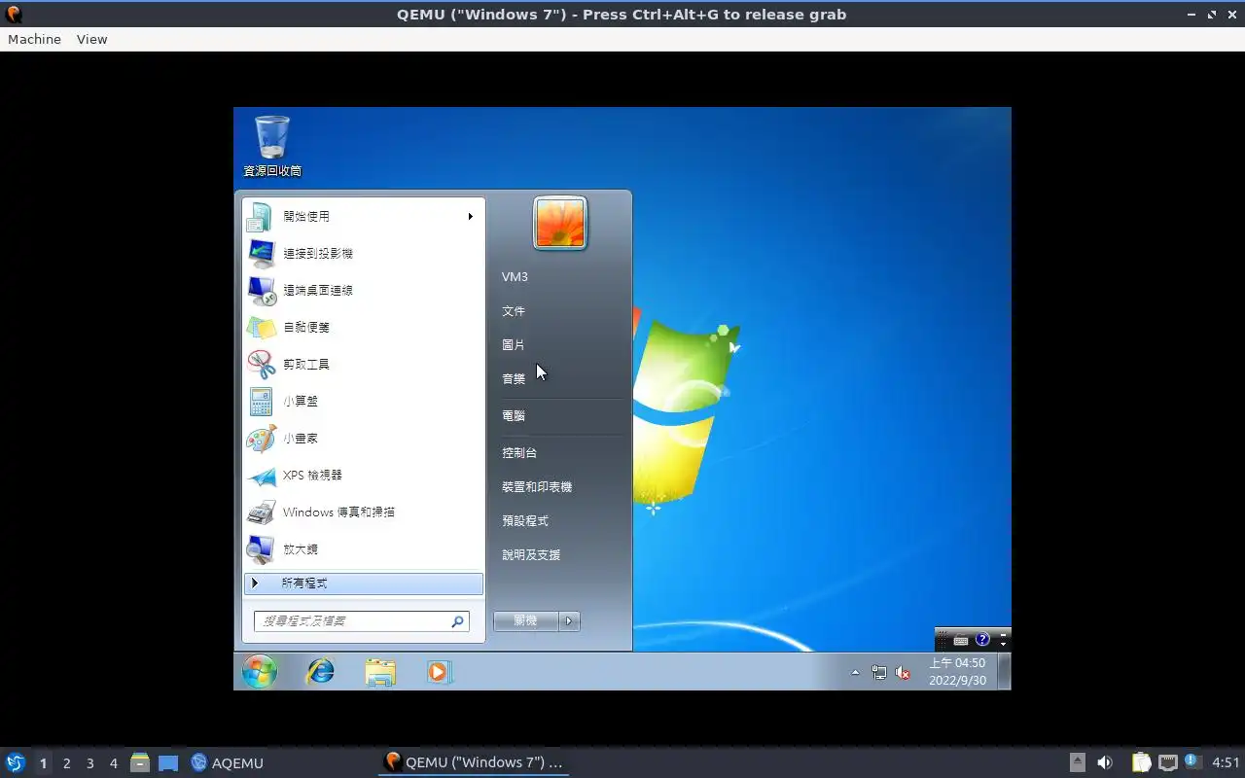Open Control Panel (控制台)

(x=519, y=453)
